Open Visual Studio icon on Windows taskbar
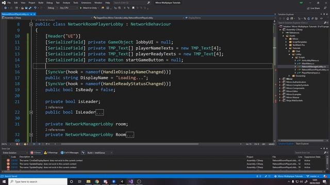Screen dimensions: 330x185 click(130, 181)
